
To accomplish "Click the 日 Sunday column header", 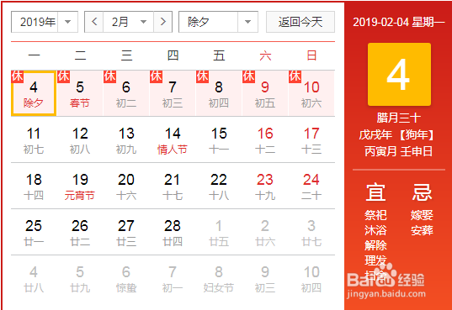I will tap(311, 55).
